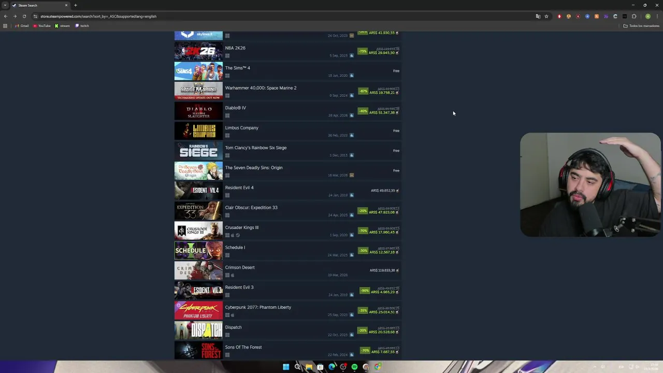The height and width of the screenshot is (373, 663).
Task: Go back to the previous page
Action: [x=5, y=16]
